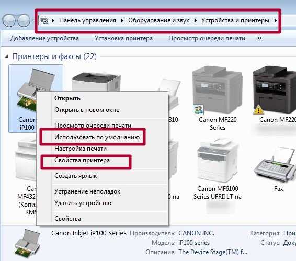Choose Свойства at the menu bottom
Image resolution: width=296 pixels, height=261 pixels.
point(67,219)
